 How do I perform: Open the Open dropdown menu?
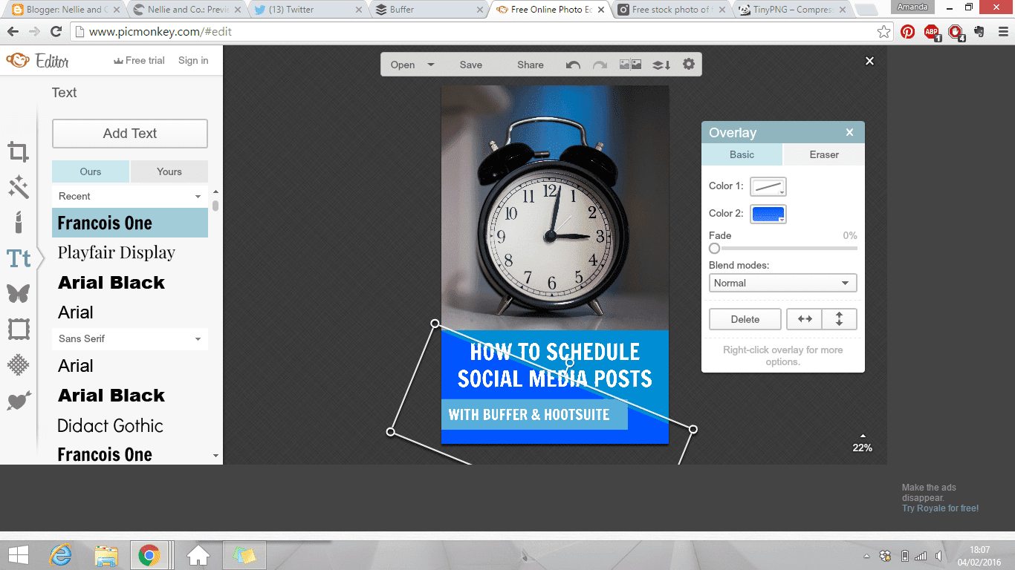[x=412, y=65]
